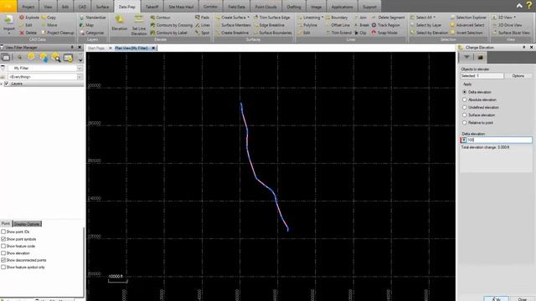Click the Delete tool in CAD Data

click(28, 33)
